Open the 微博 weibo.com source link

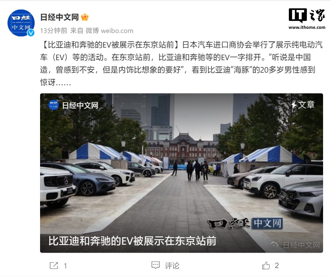[x=109, y=31]
